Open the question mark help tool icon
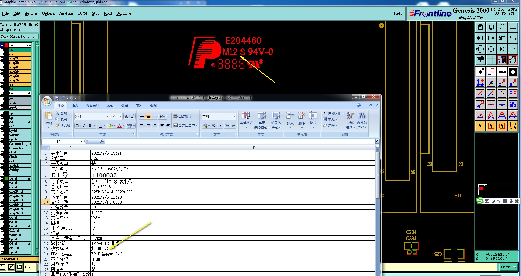 [513, 49]
